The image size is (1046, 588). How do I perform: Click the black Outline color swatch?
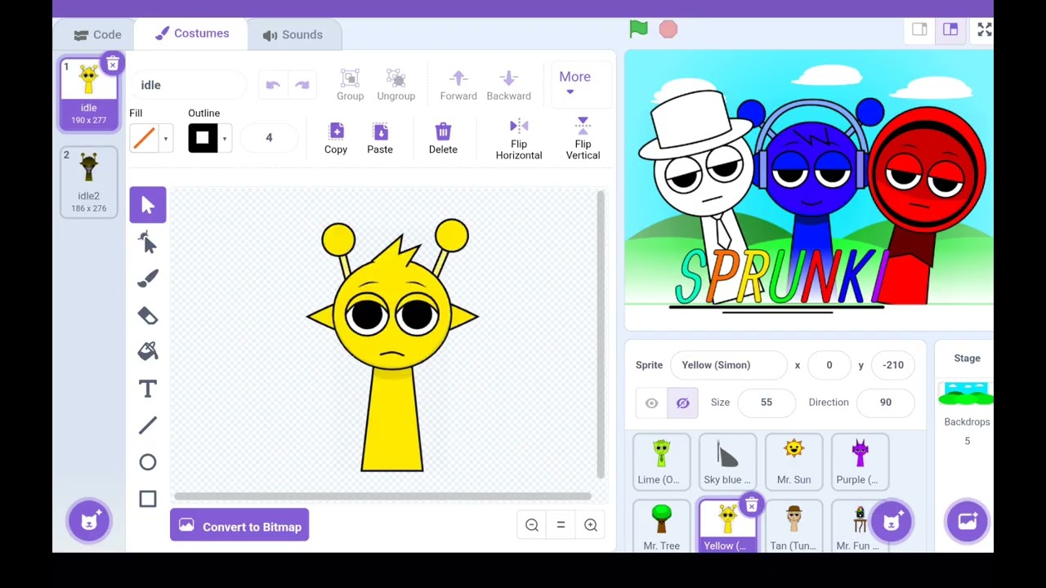pos(203,138)
